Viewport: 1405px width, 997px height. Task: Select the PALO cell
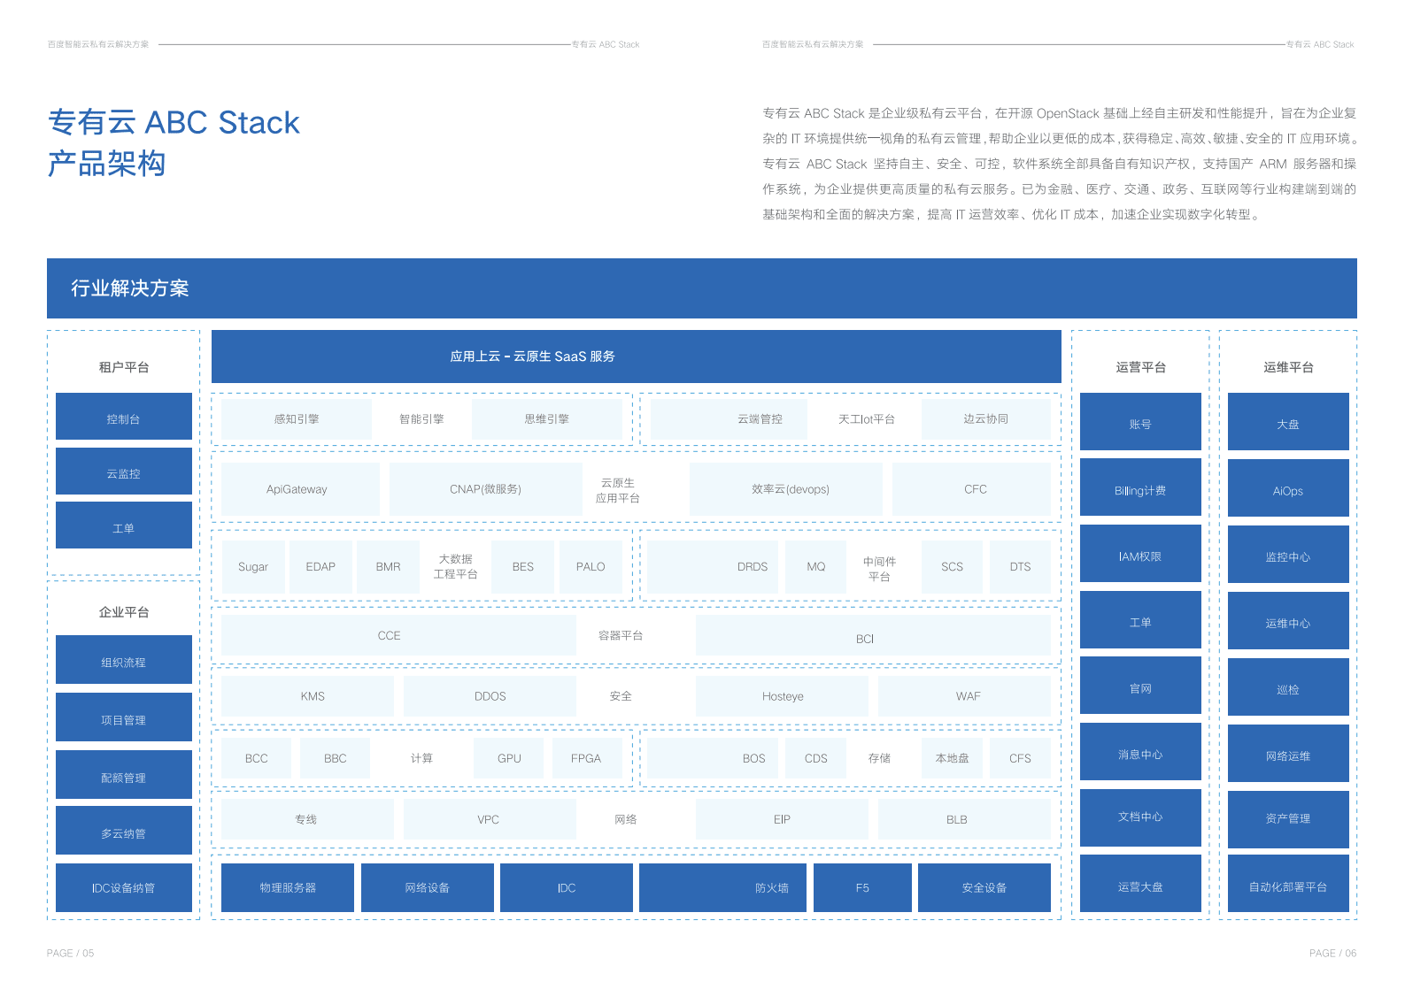(x=591, y=567)
